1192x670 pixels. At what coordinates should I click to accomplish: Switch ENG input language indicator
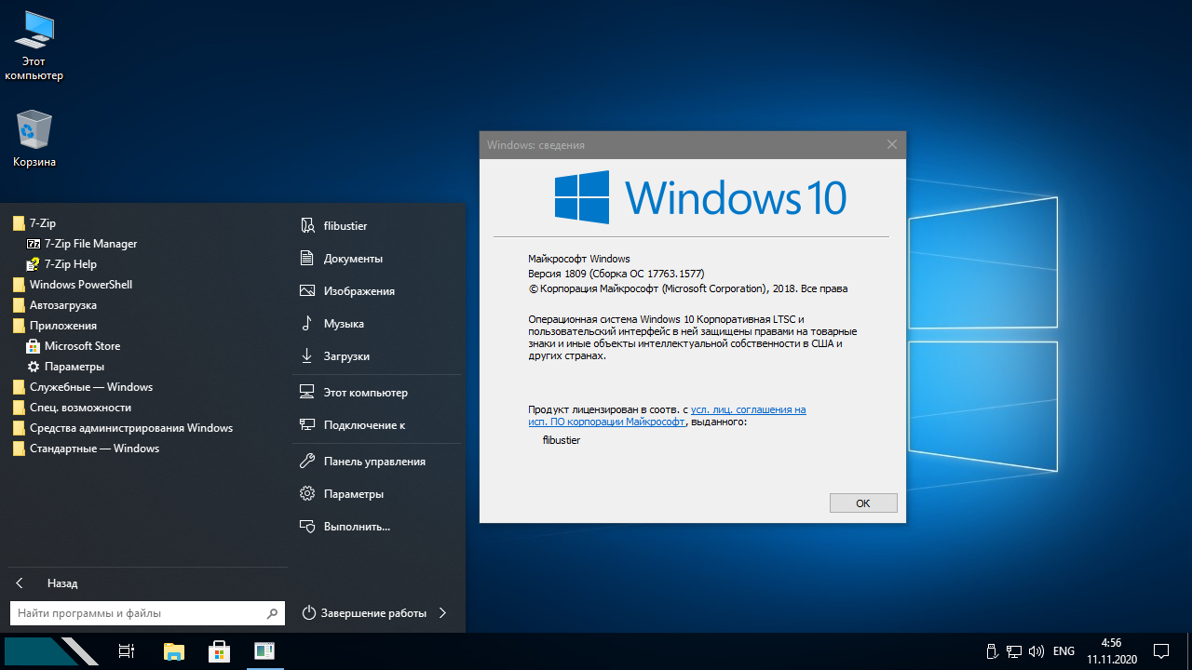tap(1063, 651)
